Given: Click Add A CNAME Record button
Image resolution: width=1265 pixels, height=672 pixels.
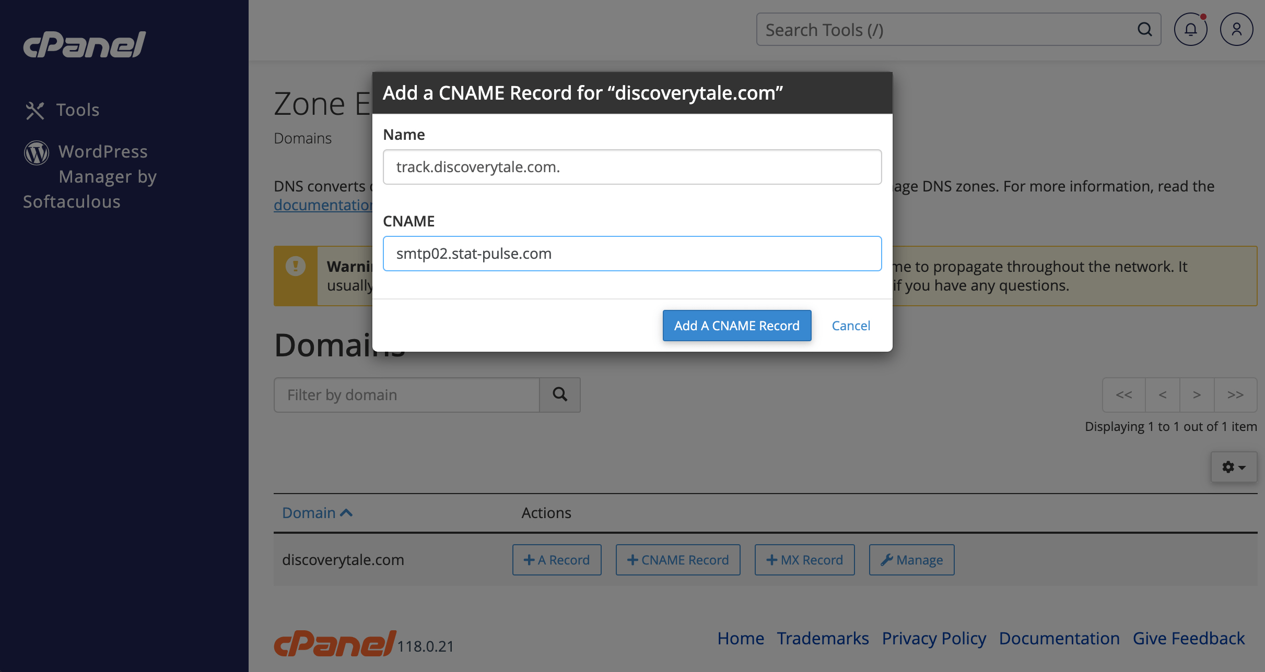Looking at the screenshot, I should [736, 326].
